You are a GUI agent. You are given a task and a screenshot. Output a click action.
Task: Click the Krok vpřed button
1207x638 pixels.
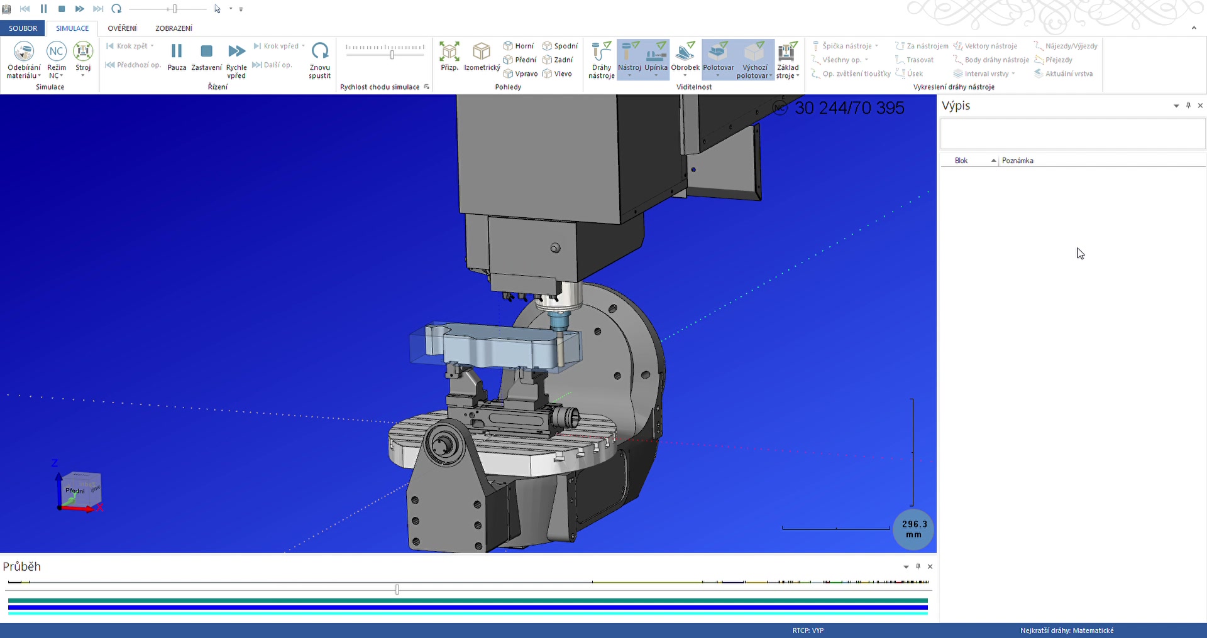(276, 46)
